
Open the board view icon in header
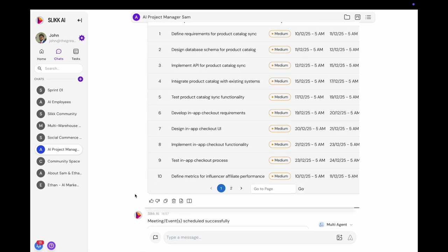click(357, 17)
